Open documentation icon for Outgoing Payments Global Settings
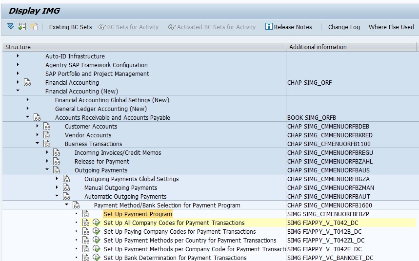419x261 pixels. point(66,179)
